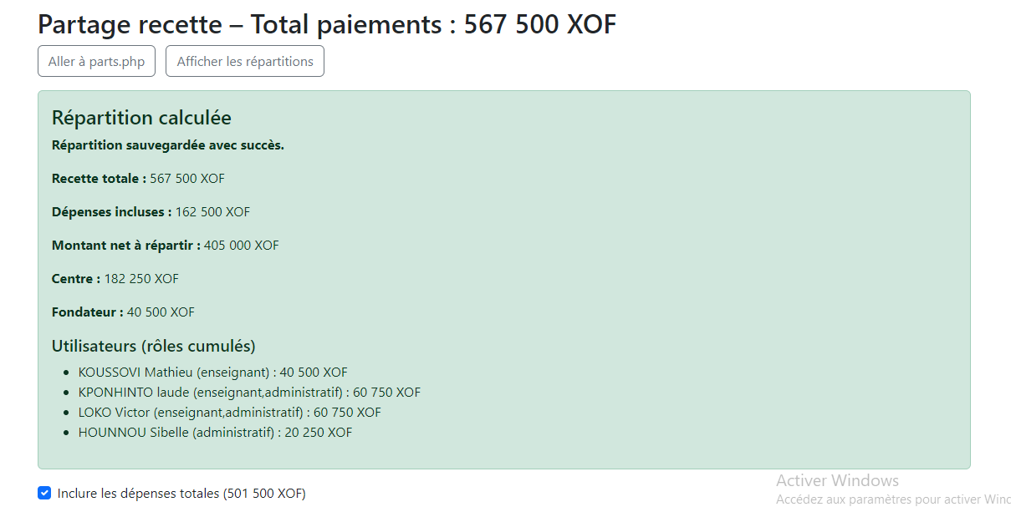1011x512 pixels.
Task: Click the 'Centre' 182 250 XOF line
Action: (x=115, y=279)
